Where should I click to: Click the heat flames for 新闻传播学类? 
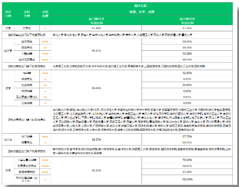pyautogui.click(x=45, y=172)
